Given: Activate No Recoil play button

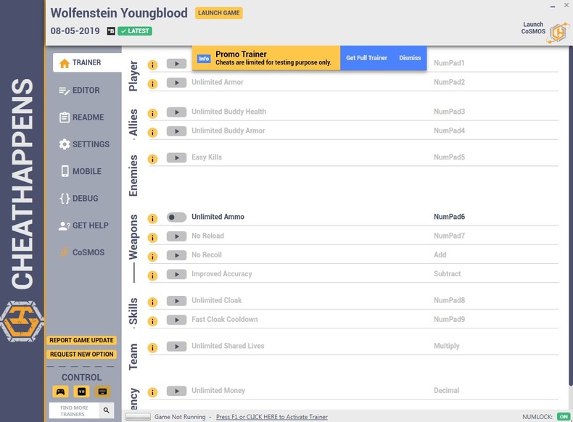Looking at the screenshot, I should [176, 255].
